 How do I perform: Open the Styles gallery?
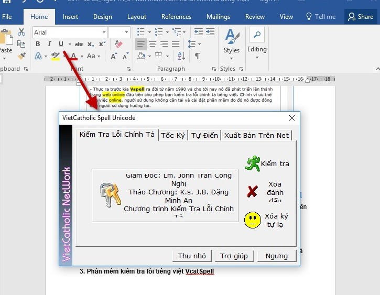tap(232, 44)
